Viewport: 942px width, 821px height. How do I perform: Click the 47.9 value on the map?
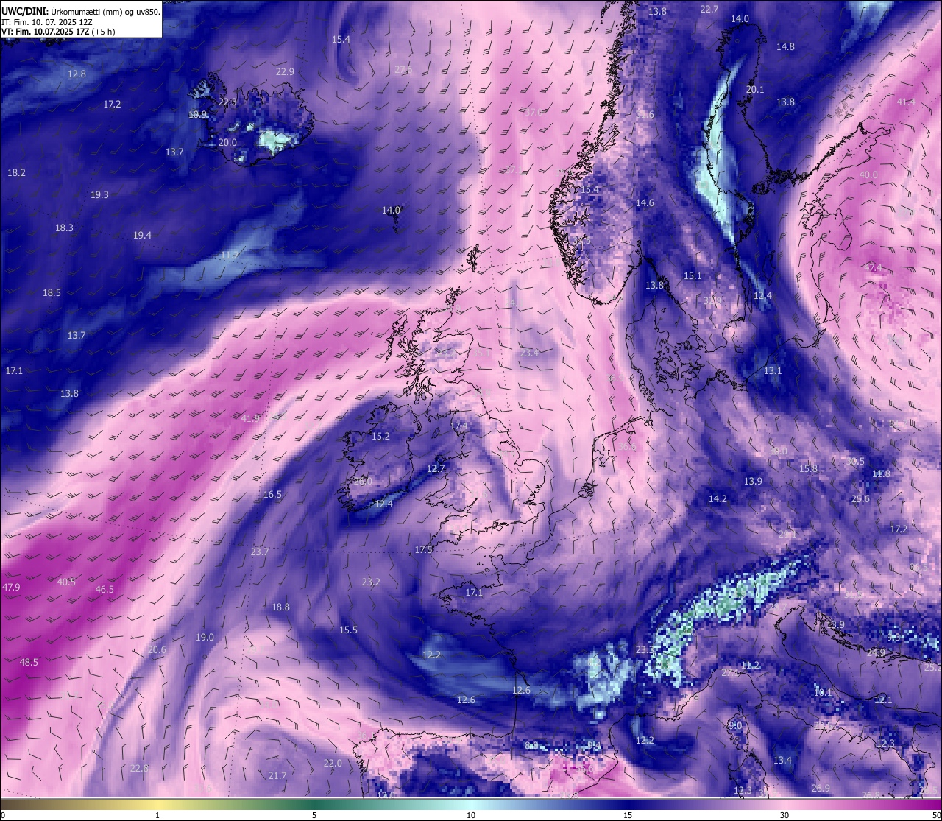[12, 588]
